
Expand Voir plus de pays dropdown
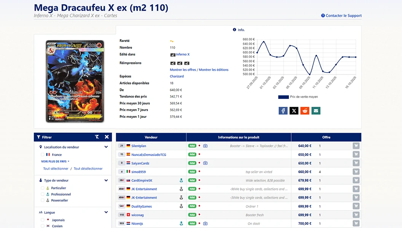(x=55, y=161)
